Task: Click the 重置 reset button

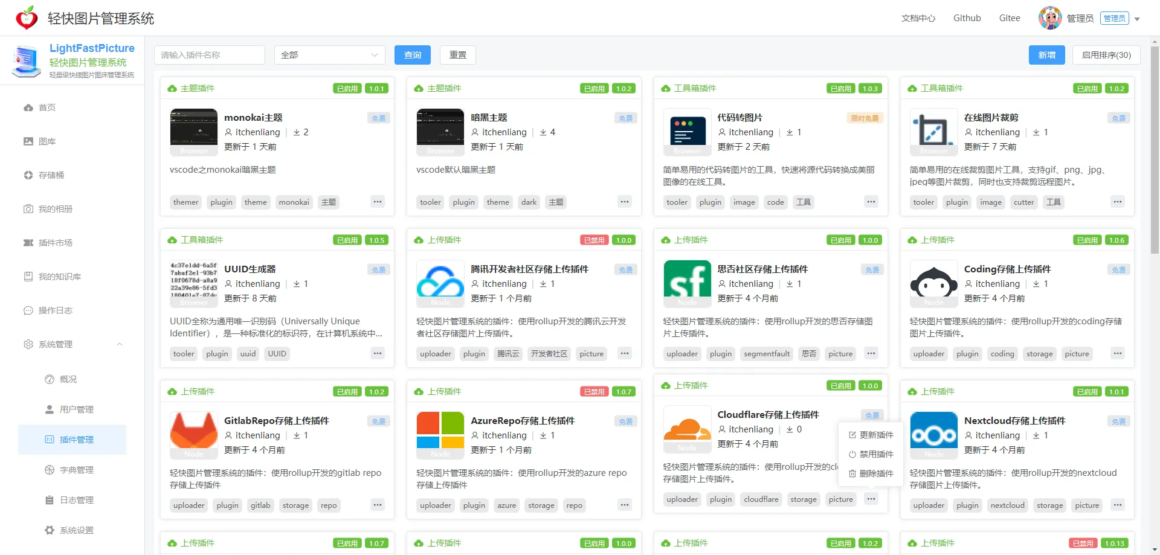Action: tap(458, 55)
